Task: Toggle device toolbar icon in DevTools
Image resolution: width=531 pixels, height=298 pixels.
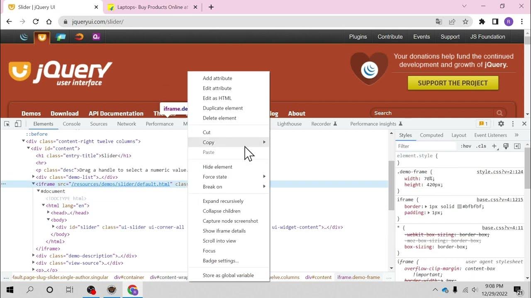Action: [x=18, y=124]
